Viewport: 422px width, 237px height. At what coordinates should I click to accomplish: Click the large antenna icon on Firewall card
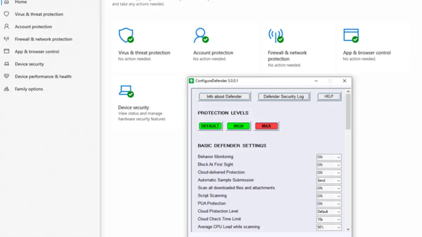pos(276,35)
